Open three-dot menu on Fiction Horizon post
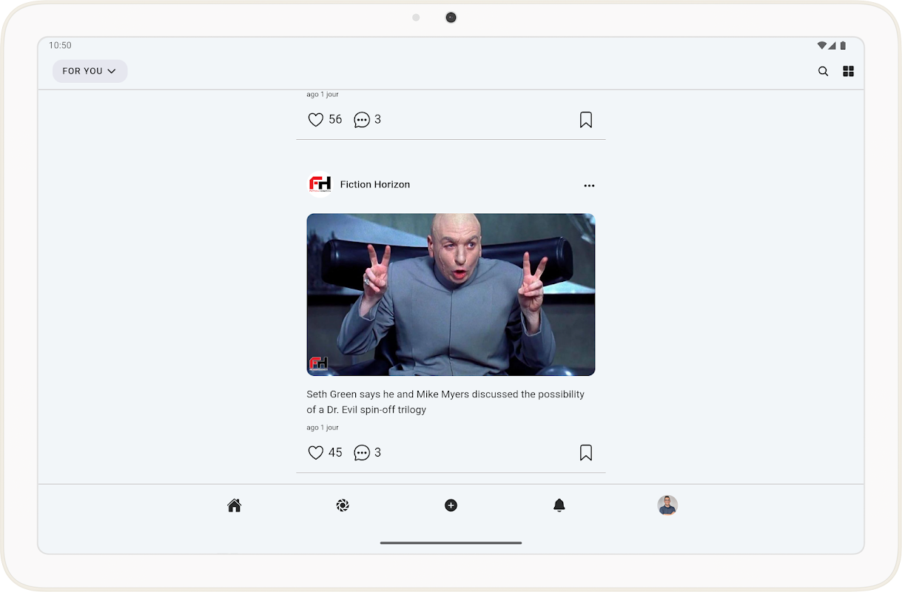The image size is (902, 592). click(x=589, y=186)
